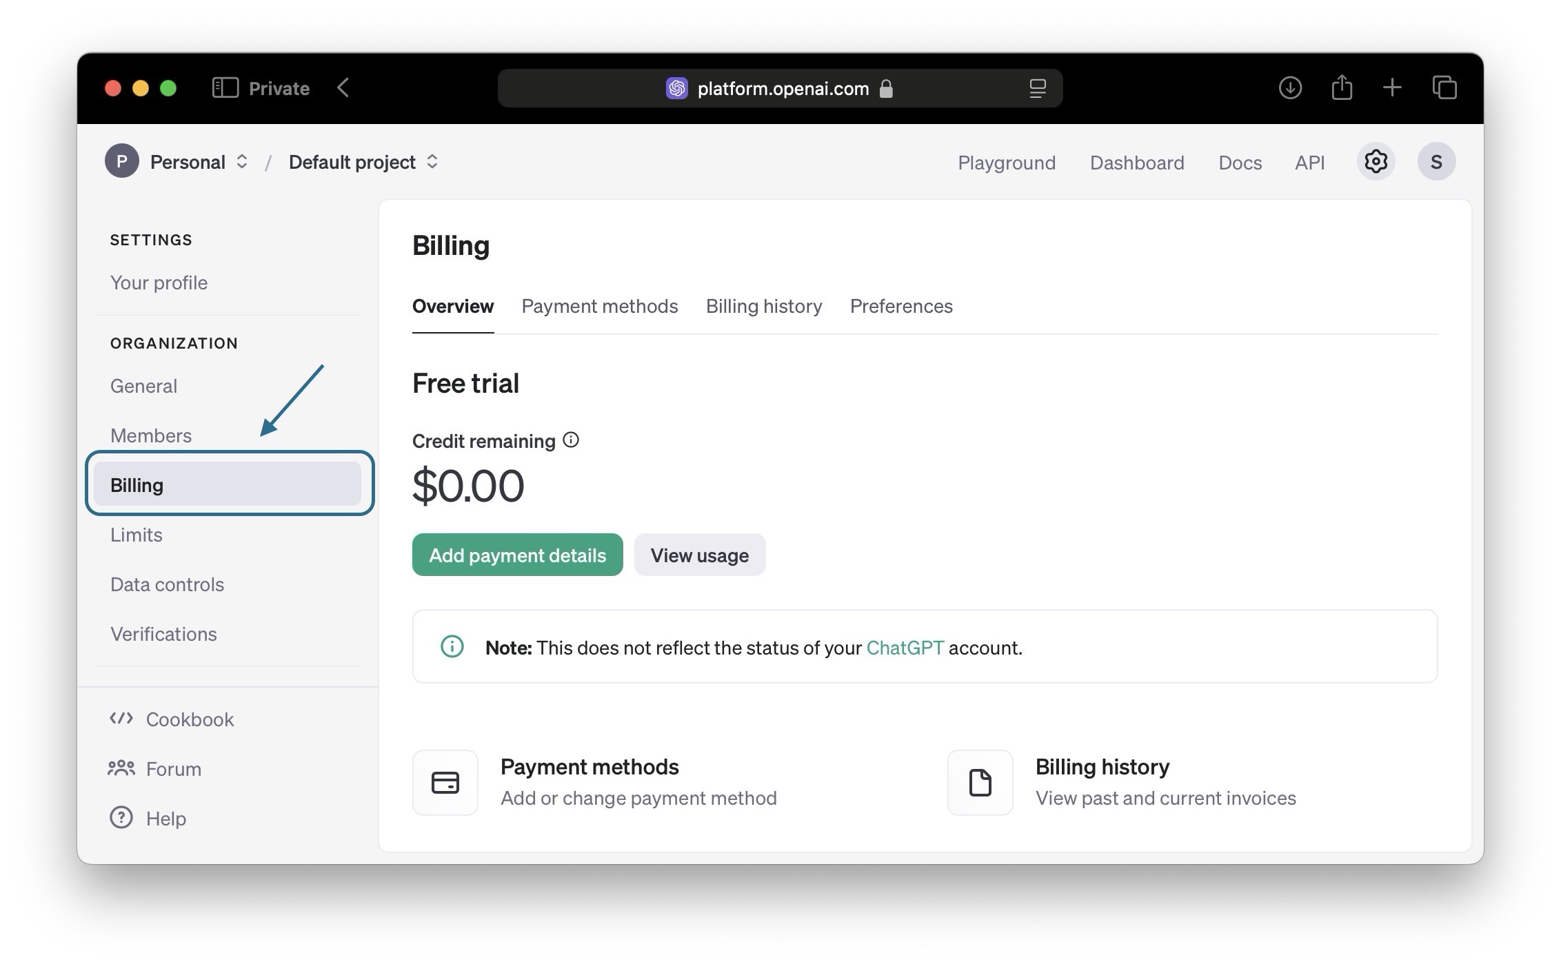Open the Payment methods card title
The height and width of the screenshot is (966, 1561).
590,767
